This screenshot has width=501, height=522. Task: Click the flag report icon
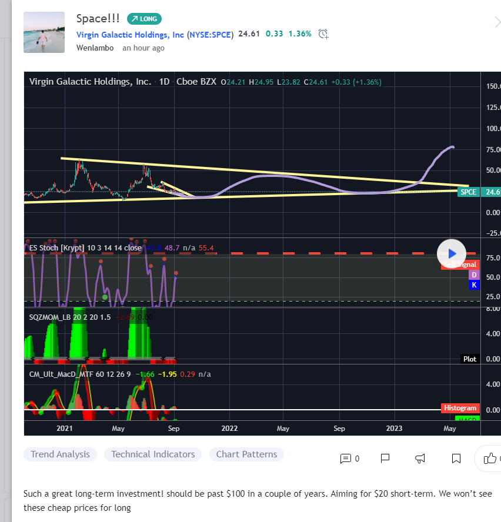pos(385,459)
